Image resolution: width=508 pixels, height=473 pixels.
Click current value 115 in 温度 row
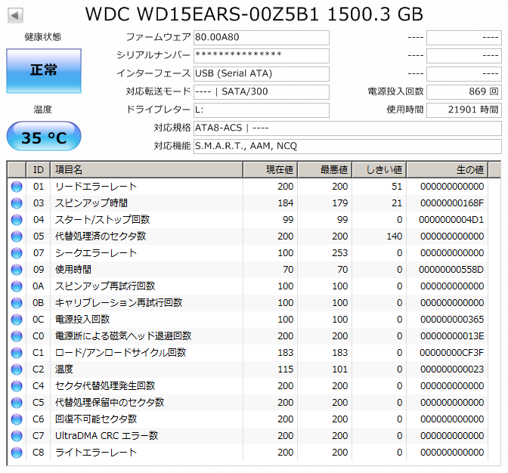(x=286, y=369)
